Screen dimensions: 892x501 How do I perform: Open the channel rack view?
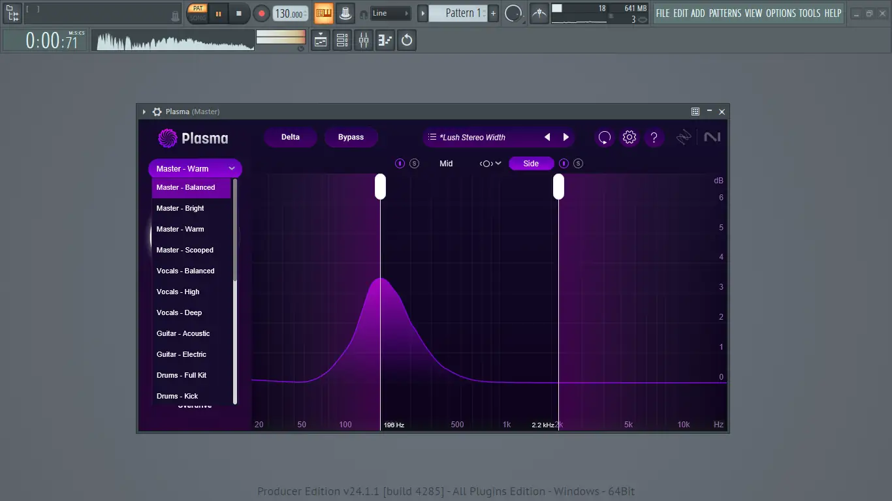pyautogui.click(x=342, y=40)
